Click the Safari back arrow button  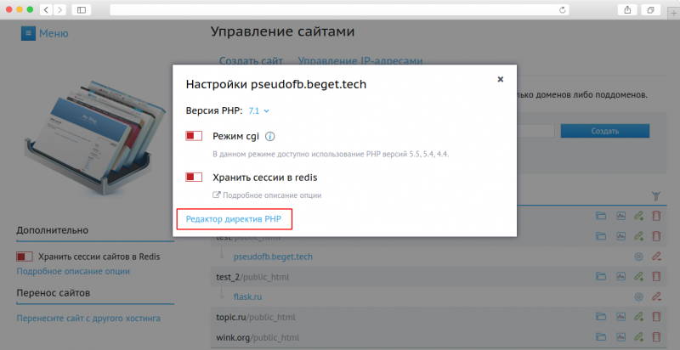point(46,9)
